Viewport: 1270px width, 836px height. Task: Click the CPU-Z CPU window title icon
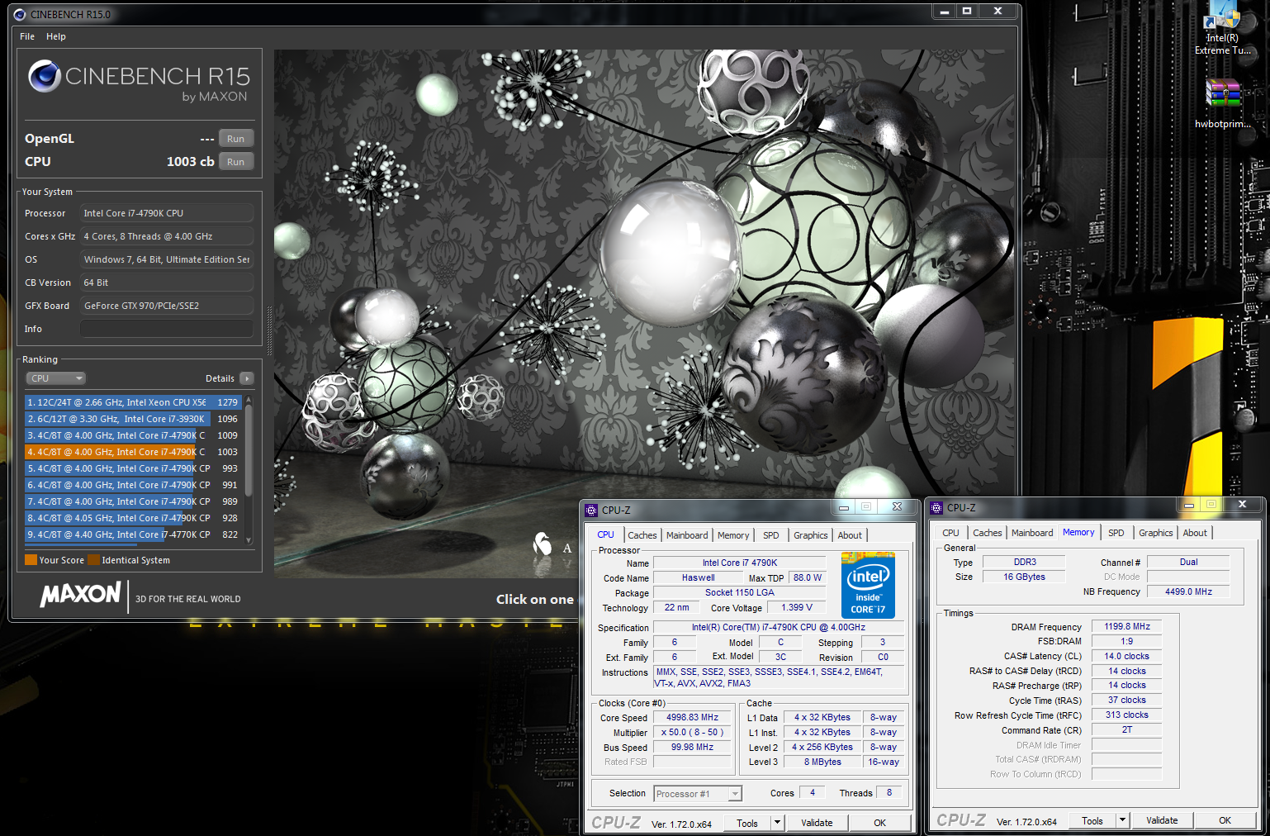pos(591,510)
